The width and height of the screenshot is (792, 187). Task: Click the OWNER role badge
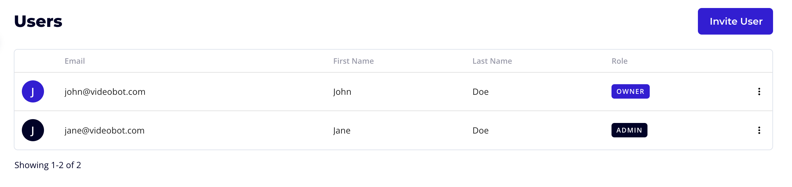[630, 92]
